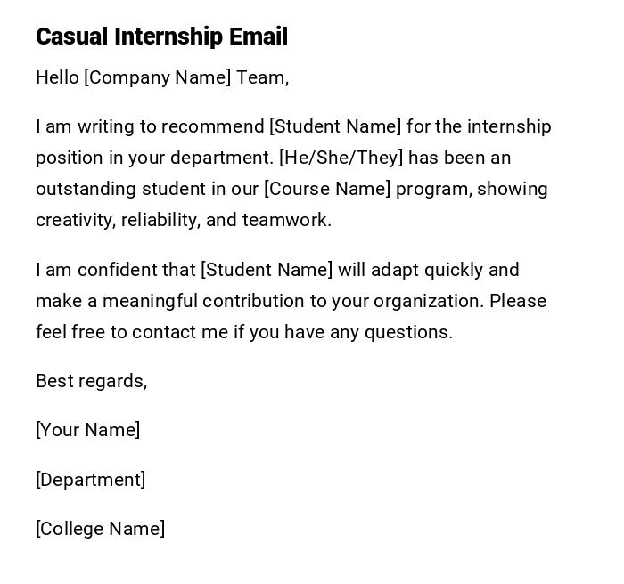Click the "Casual Internship Email" heading
Screen dimensions: 624x584
(161, 36)
